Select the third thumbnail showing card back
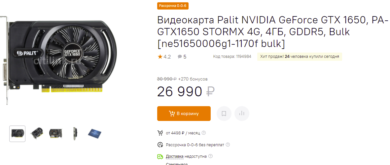The width and height of the screenshot is (390, 165). pos(56,134)
